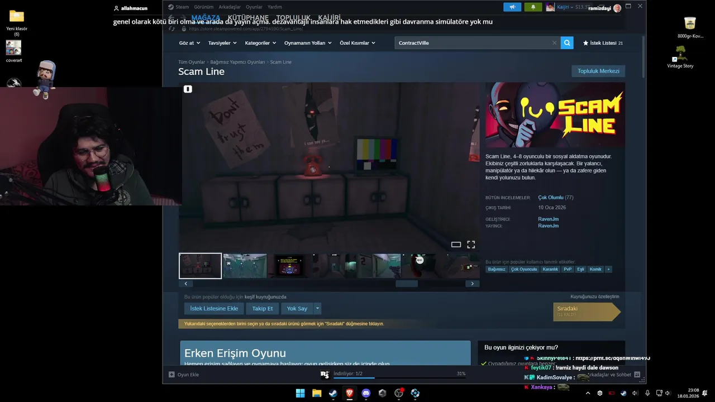Open Vintage Story desktop shortcut
The width and height of the screenshot is (715, 402).
click(680, 57)
